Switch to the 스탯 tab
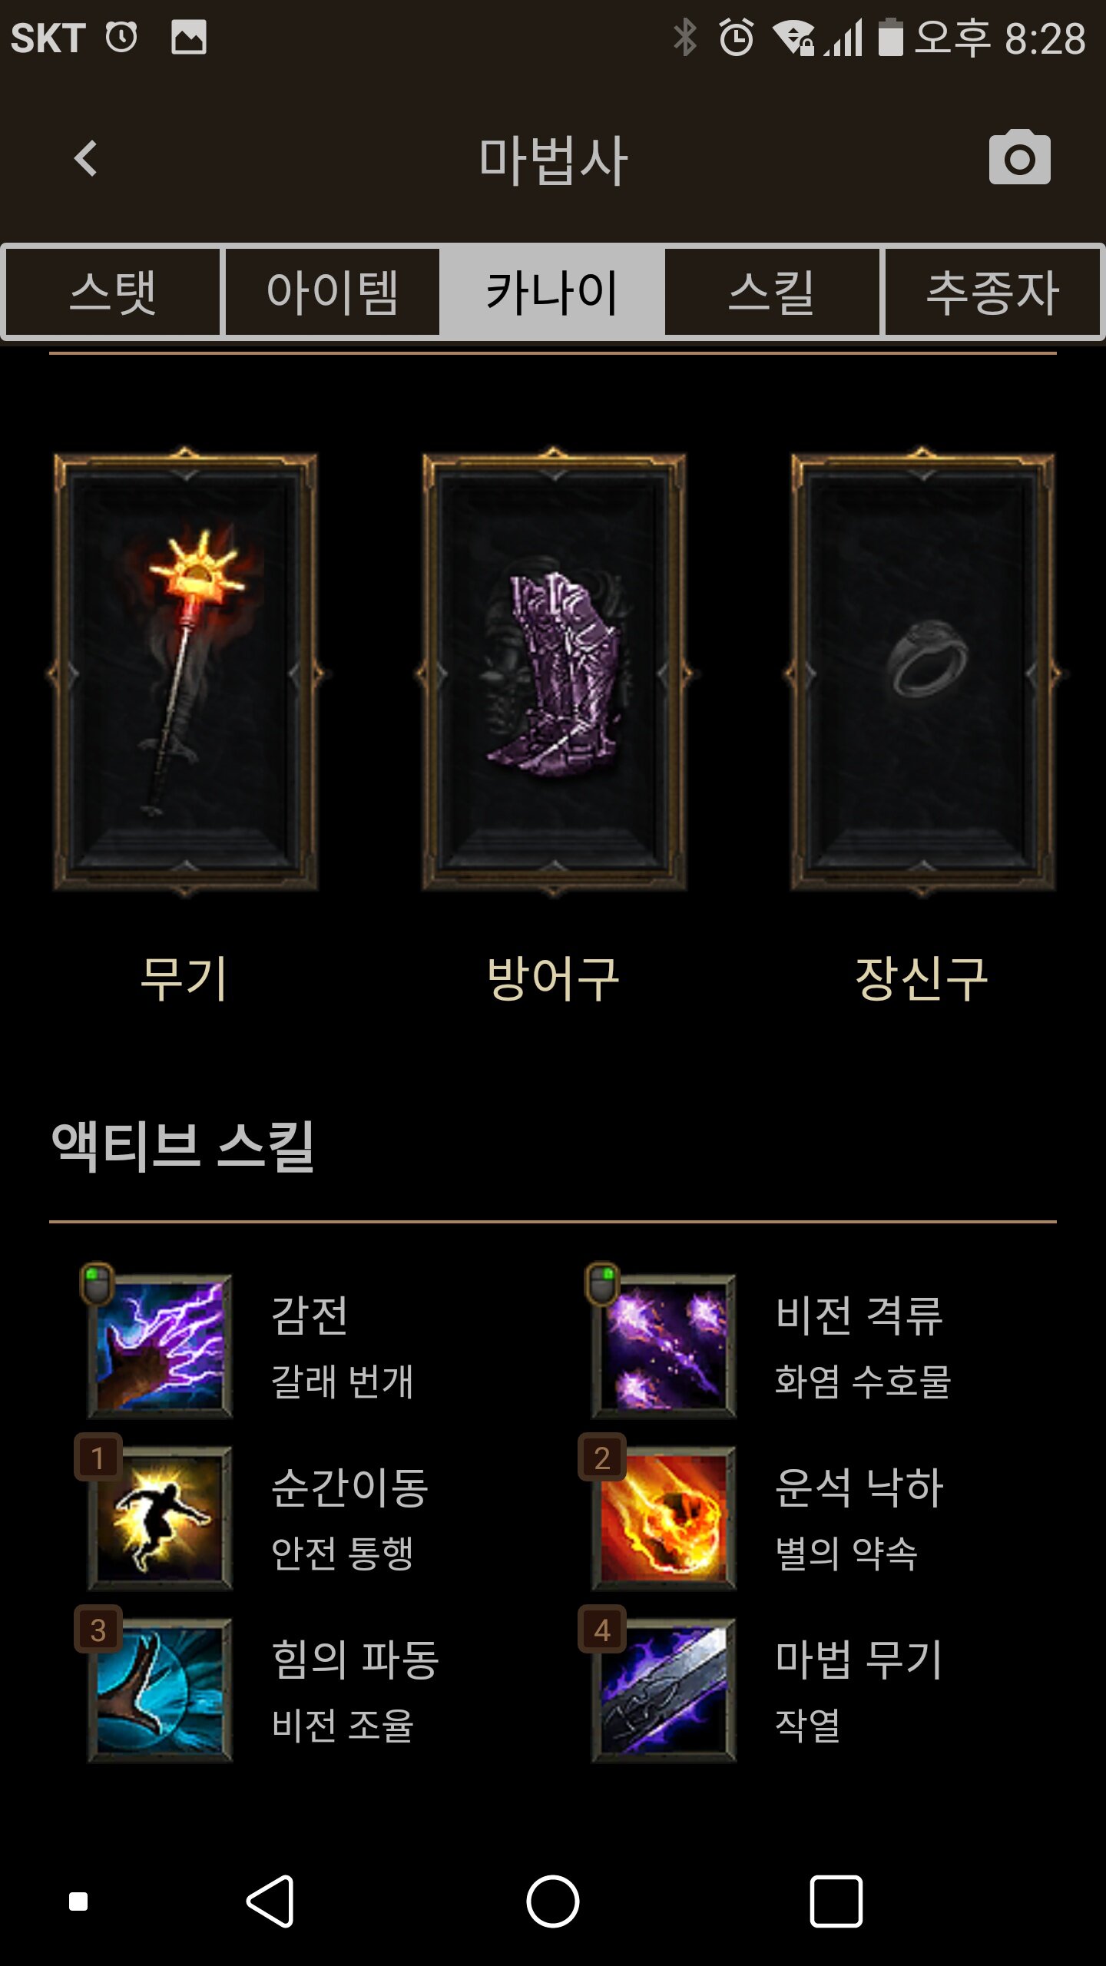The height and width of the screenshot is (1966, 1106). click(x=113, y=292)
